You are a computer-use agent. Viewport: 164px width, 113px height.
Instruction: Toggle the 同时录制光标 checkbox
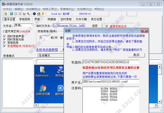(4, 39)
